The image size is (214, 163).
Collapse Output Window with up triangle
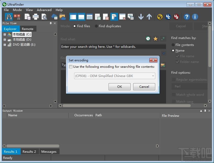[201, 111]
